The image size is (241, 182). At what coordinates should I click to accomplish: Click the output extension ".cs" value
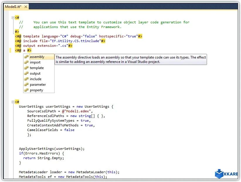click(63, 46)
